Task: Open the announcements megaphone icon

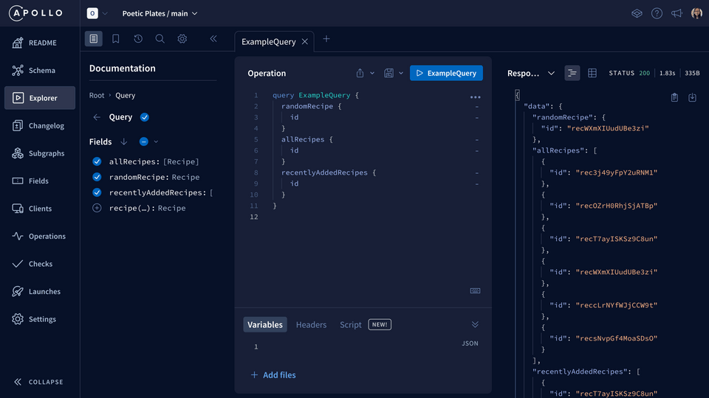Action: click(677, 13)
